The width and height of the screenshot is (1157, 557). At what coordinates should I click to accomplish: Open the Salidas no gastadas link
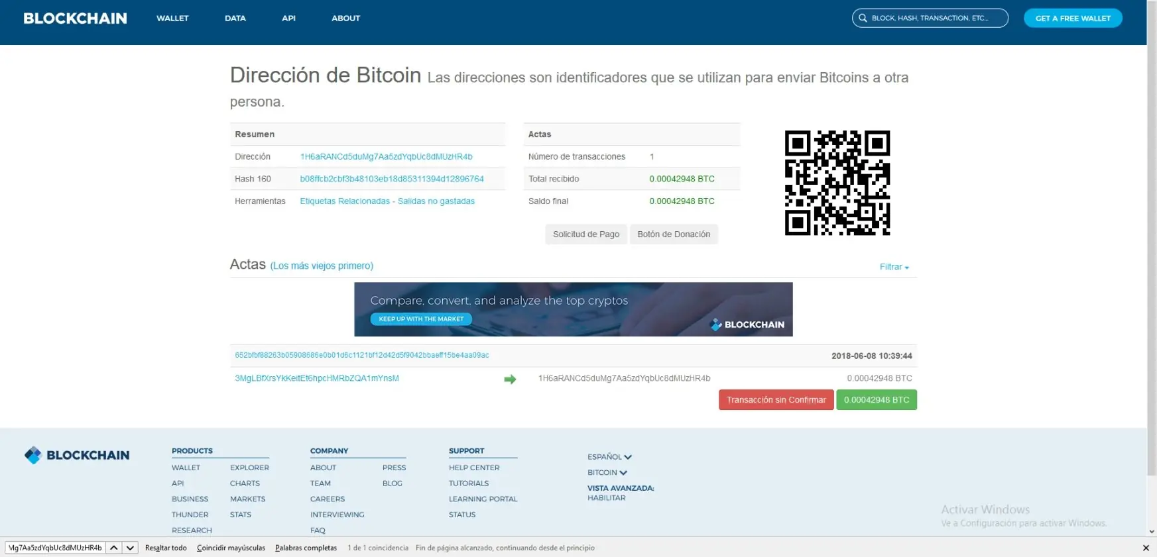click(436, 201)
